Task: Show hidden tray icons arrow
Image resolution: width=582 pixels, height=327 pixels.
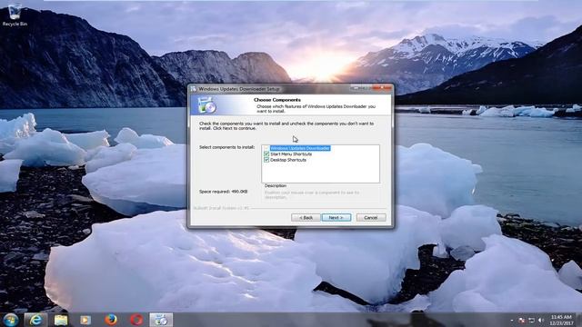Action: (x=512, y=320)
